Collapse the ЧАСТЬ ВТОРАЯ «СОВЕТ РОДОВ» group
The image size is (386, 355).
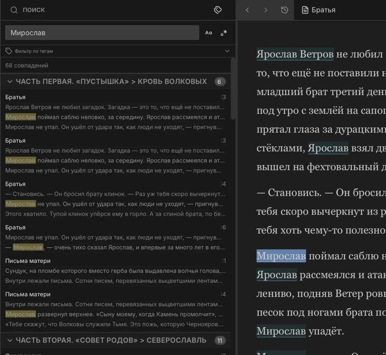(x=10, y=340)
